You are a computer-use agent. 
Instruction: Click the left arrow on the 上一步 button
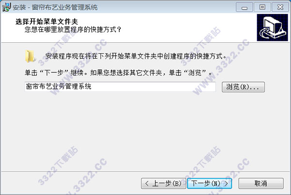147,184
